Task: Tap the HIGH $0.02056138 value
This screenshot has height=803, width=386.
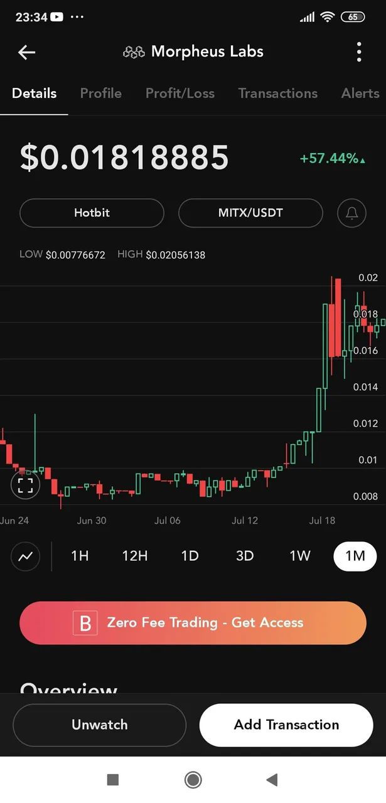Action: click(161, 255)
